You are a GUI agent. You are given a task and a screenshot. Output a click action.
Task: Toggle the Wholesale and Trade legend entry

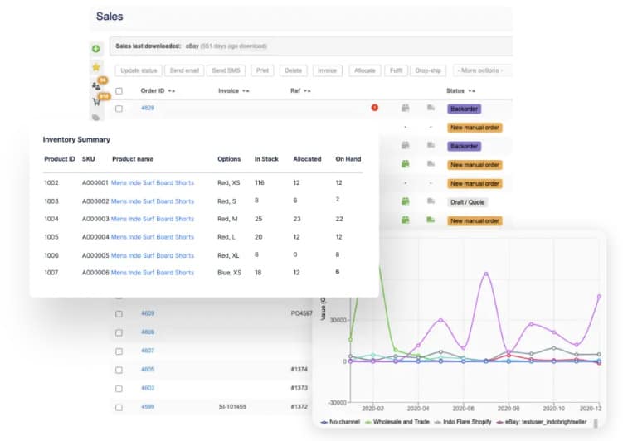[397, 422]
